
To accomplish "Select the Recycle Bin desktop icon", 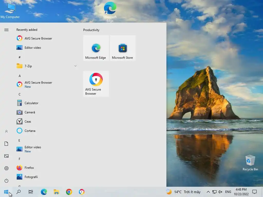I will pos(250,163).
